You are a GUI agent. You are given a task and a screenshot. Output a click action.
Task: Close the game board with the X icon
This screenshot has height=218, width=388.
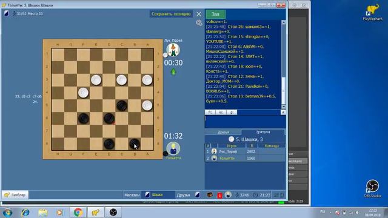(x=199, y=14)
